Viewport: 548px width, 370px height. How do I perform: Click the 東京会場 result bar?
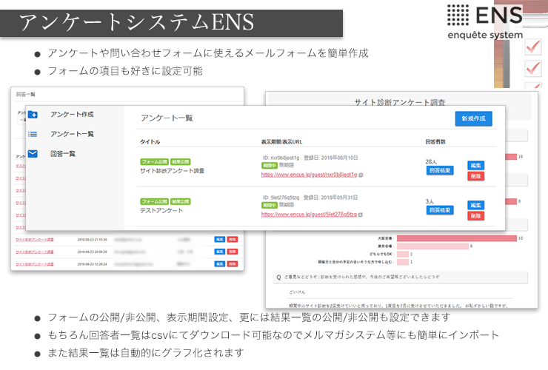point(432,246)
